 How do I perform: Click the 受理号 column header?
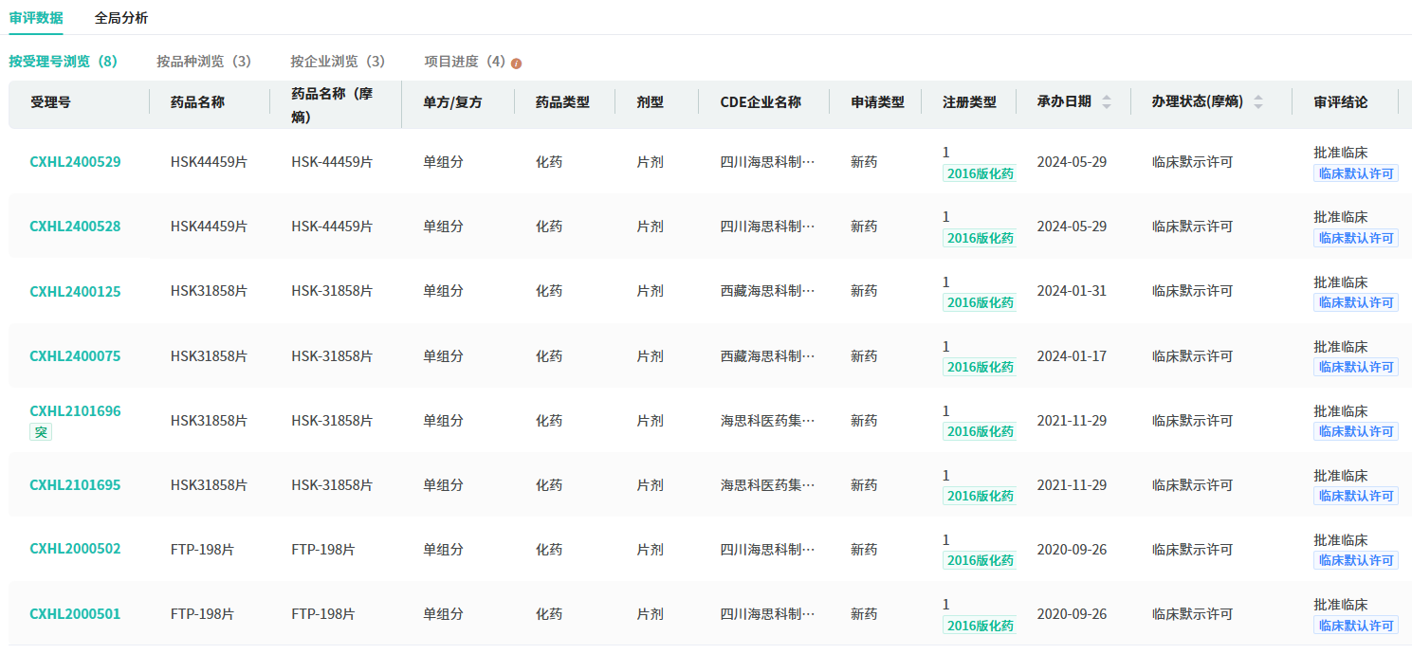click(x=50, y=102)
